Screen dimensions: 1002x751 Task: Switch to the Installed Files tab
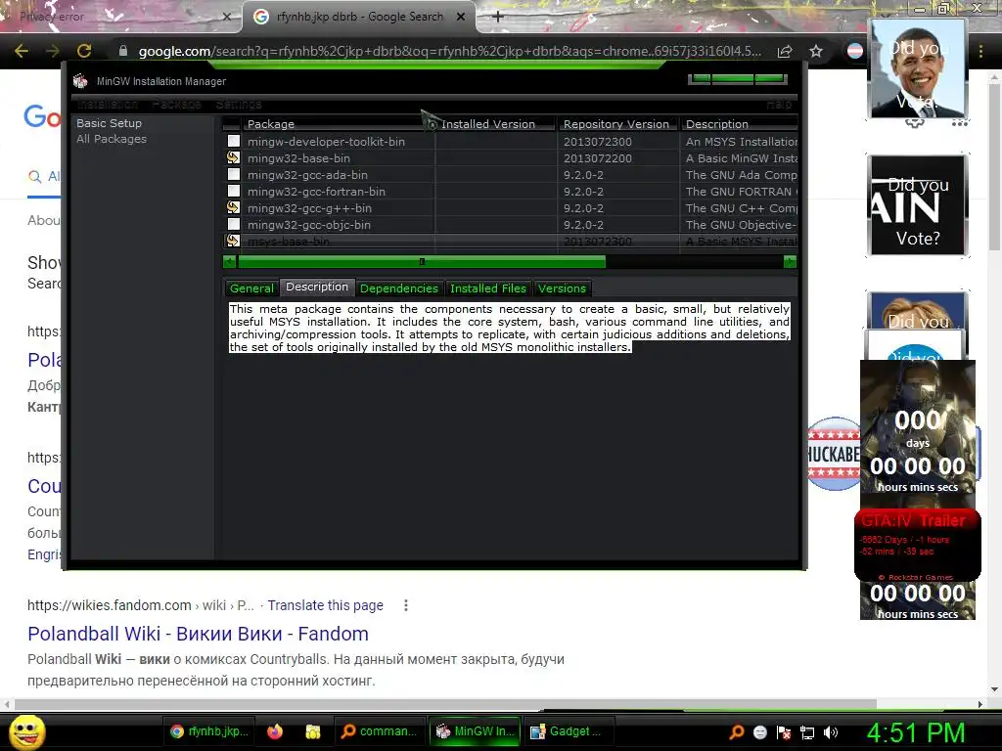pyautogui.click(x=487, y=288)
